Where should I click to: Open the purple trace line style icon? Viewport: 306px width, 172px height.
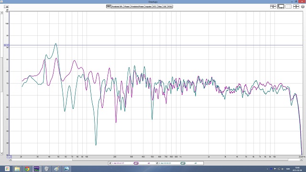(x=136, y=163)
